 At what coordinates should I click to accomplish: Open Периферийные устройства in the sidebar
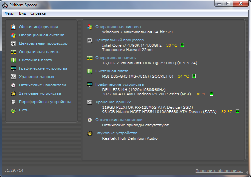point(45,102)
